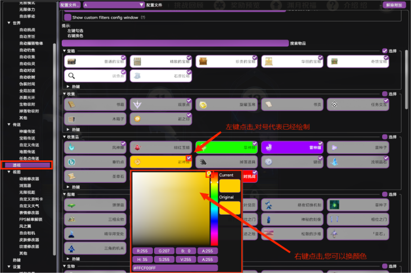
Task: Select 地图传送 in the sidebar
Action: click(x=27, y=151)
